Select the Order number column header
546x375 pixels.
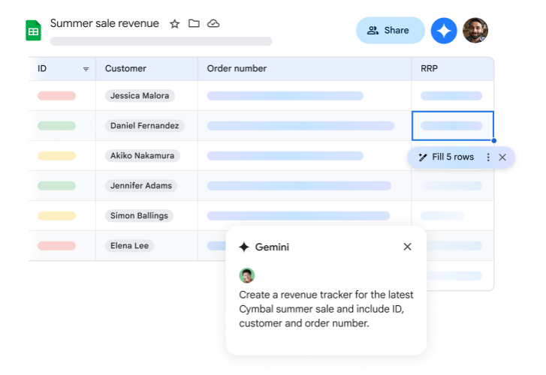[237, 69]
